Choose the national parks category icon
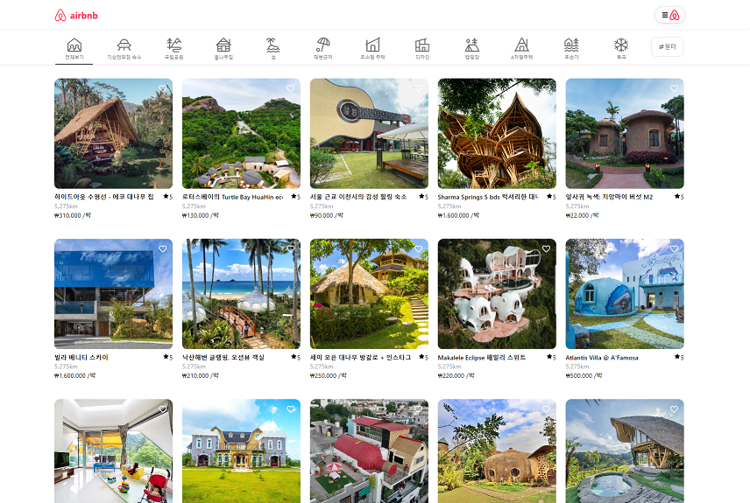This screenshot has height=503, width=750. [173, 45]
